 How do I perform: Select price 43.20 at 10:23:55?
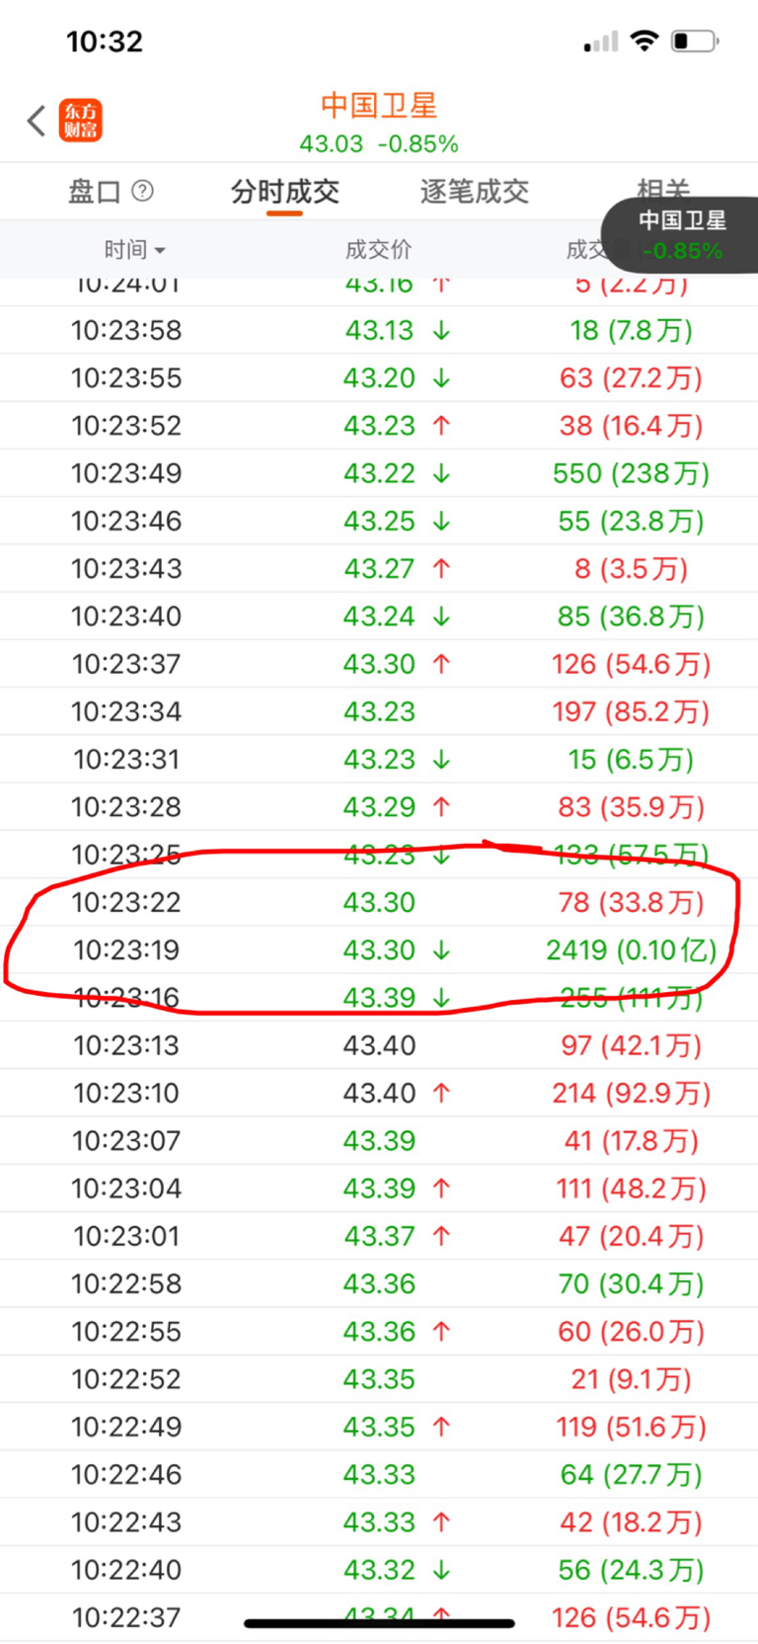point(379,377)
